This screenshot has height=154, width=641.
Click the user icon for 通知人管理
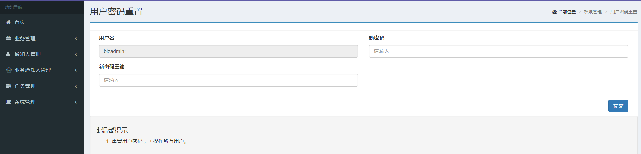tap(8, 54)
